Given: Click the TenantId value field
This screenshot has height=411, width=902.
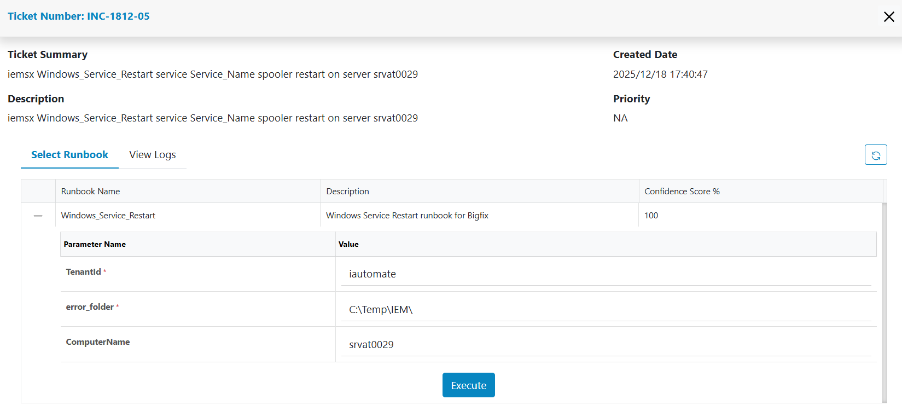Looking at the screenshot, I should point(606,274).
